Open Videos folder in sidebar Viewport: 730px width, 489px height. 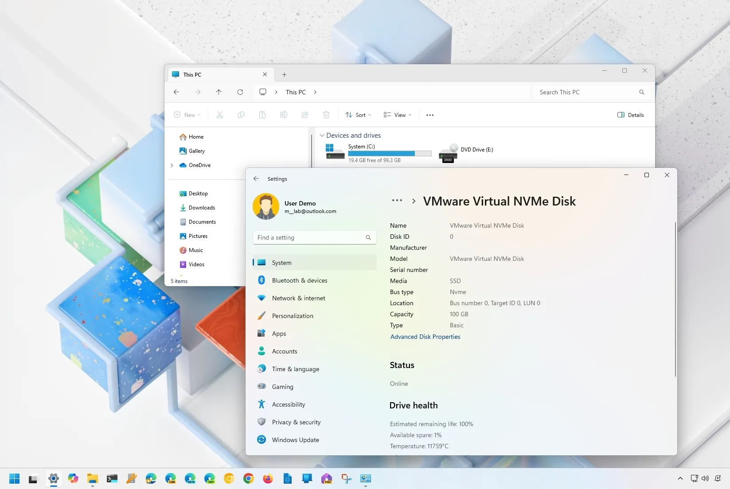click(x=192, y=264)
